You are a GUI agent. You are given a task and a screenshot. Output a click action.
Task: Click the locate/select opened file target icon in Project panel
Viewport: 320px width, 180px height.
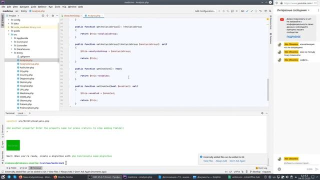tap(43, 15)
